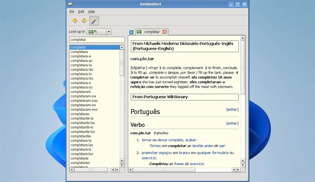Click the Michaelis Moderno Dicionário heading

click(185, 46)
